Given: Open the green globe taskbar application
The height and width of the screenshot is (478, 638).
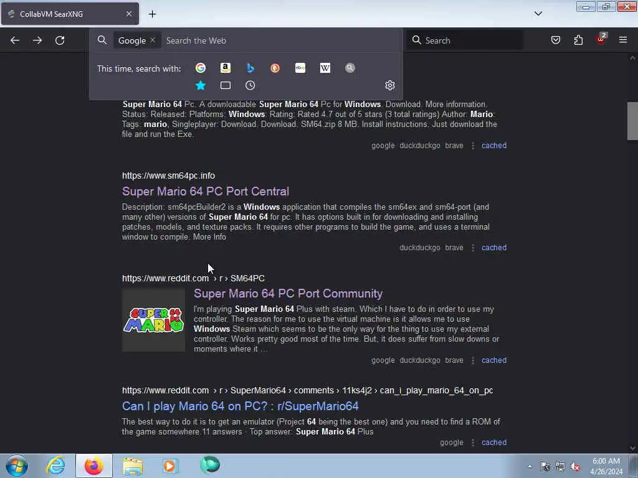Looking at the screenshot, I should coord(210,465).
